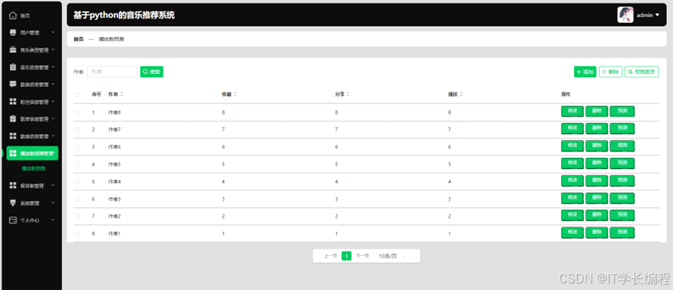This screenshot has width=673, height=290.
Task: Expand the 音乐类型管理 menu chevron
Action: (x=53, y=49)
